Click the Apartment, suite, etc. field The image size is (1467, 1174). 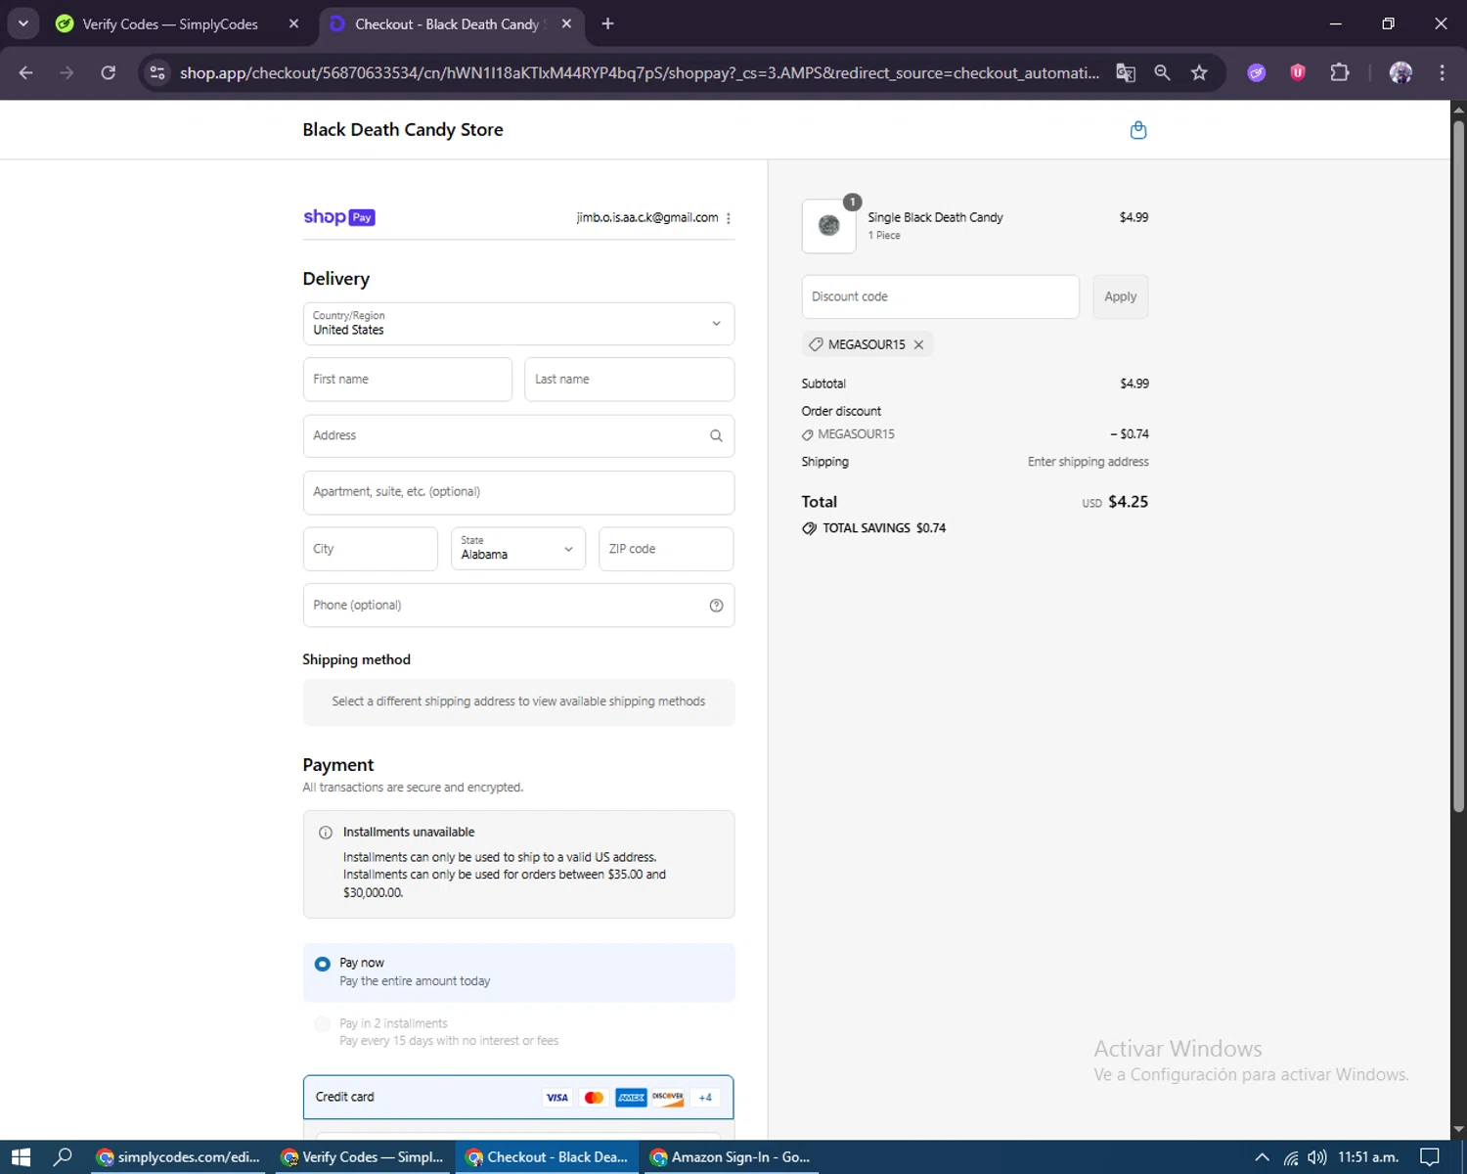click(x=518, y=492)
